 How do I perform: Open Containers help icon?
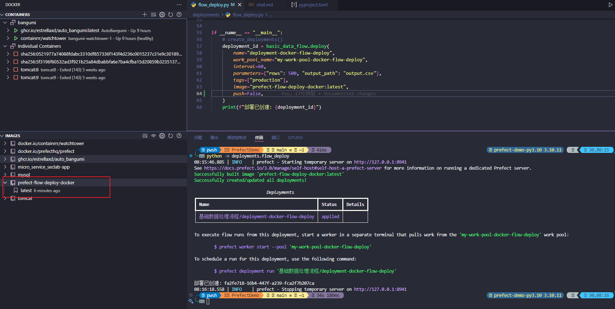[x=179, y=15]
